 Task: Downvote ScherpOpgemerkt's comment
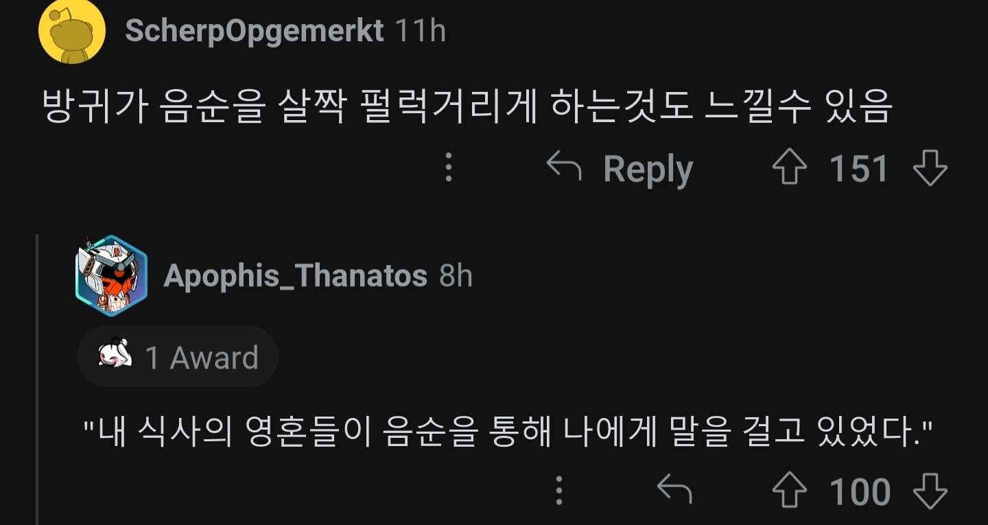pos(930,168)
